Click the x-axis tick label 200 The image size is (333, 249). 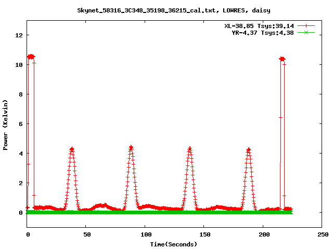pos(264,234)
